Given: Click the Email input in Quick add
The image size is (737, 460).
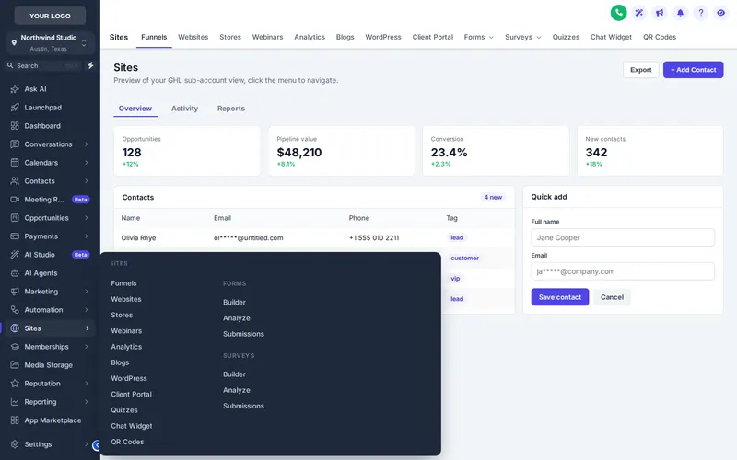Looking at the screenshot, I should 623,271.
